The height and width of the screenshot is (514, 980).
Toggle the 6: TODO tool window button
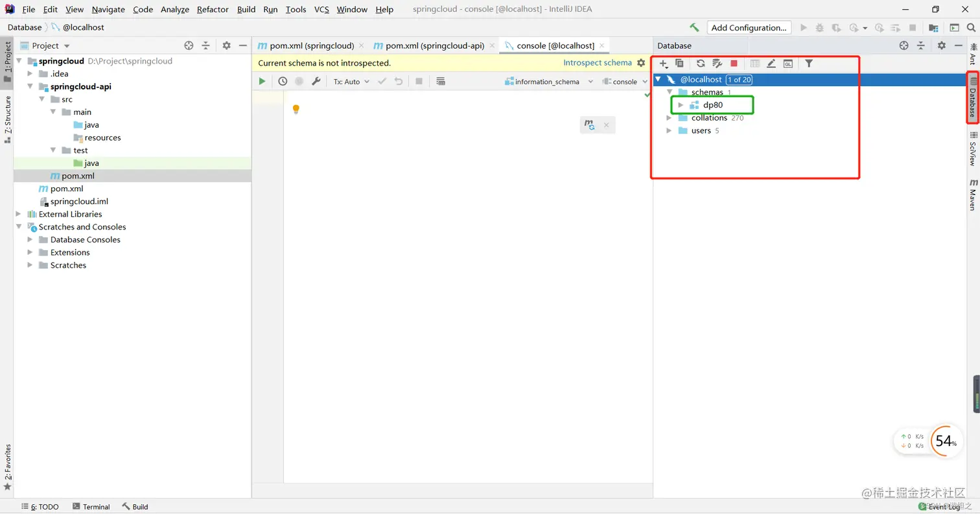(40, 507)
